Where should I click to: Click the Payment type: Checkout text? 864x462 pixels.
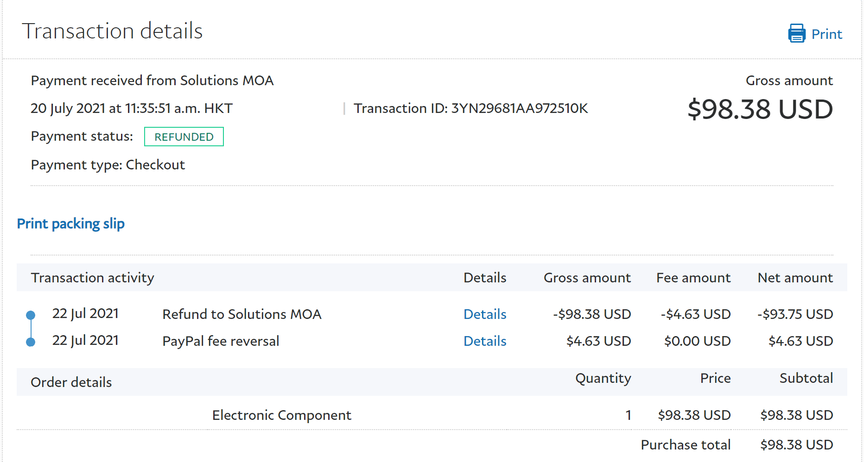108,165
